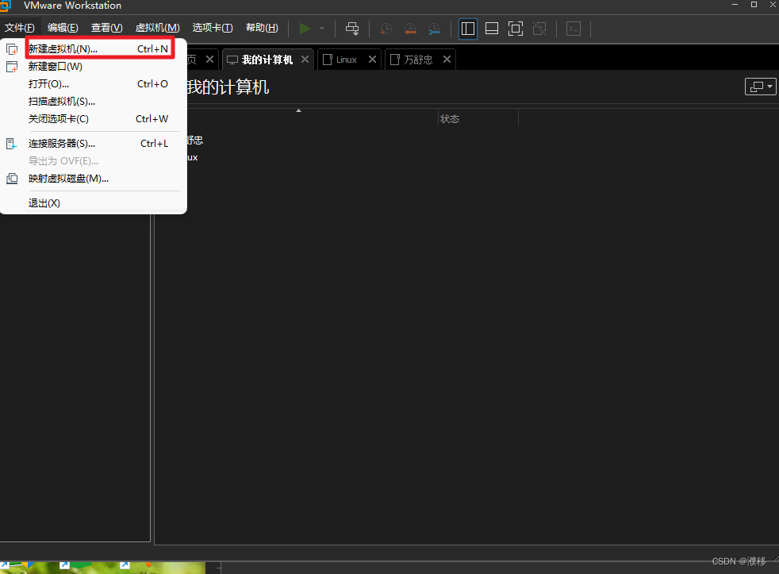Screen dimensions: 779x574
Task: Open the View (查看) menu
Action: coord(107,28)
